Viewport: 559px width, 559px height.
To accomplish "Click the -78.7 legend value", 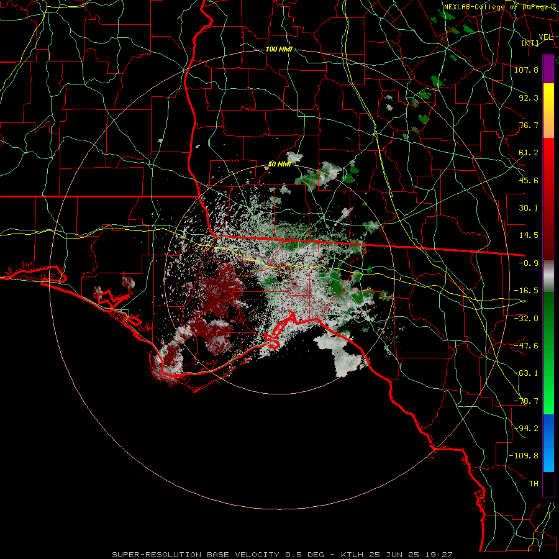I will tap(526, 401).
